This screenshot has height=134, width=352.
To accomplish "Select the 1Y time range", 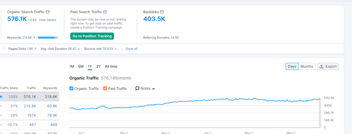I will 90,66.
